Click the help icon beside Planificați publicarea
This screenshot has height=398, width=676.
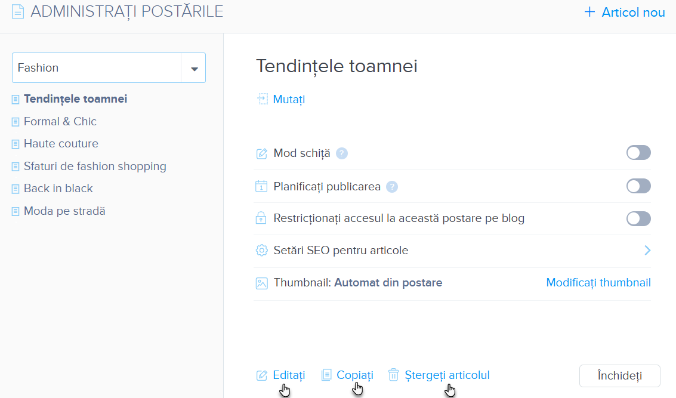point(391,187)
